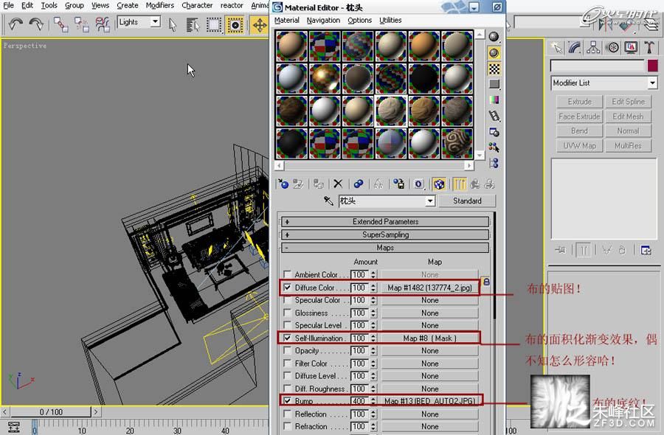Toggle the checkered Background icon
This screenshot has height=435, width=664.
pos(494,69)
